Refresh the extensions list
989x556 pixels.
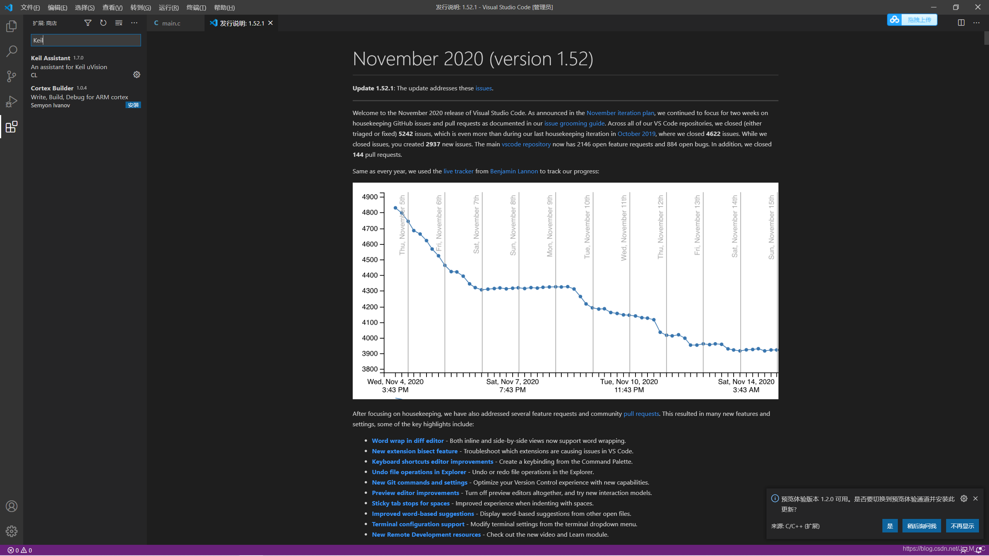tap(103, 23)
